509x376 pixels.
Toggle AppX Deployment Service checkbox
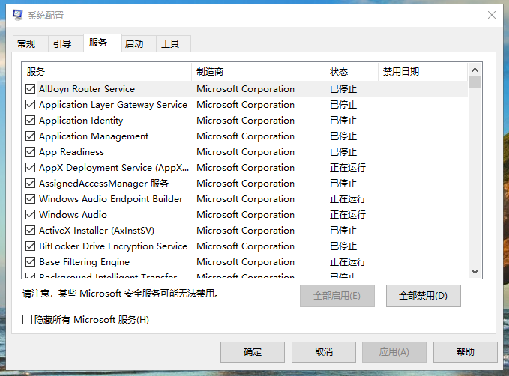coord(31,167)
